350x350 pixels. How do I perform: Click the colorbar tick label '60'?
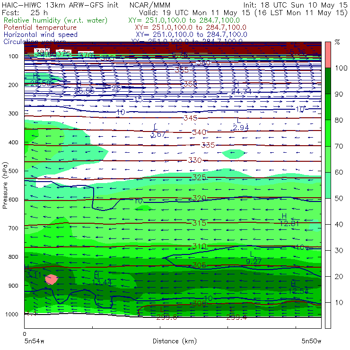point(339,172)
